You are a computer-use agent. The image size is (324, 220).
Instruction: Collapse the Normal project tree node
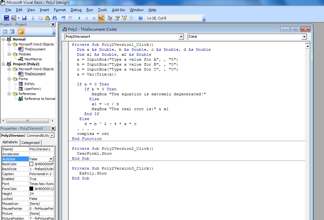pos(3,39)
